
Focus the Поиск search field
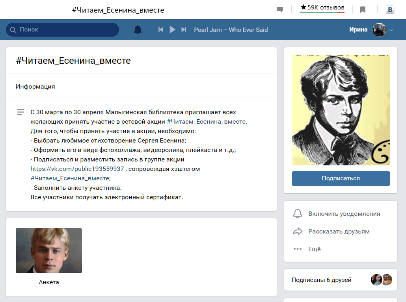[x=62, y=30]
